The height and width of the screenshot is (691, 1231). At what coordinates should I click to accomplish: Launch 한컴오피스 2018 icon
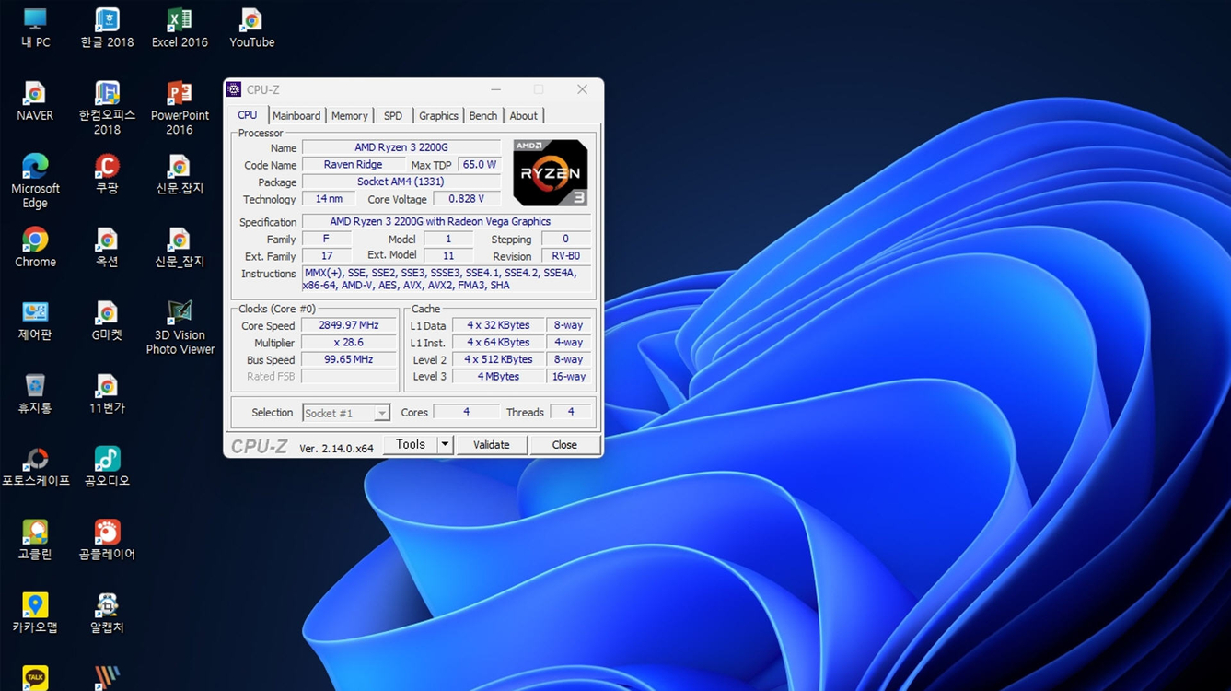pos(107,108)
